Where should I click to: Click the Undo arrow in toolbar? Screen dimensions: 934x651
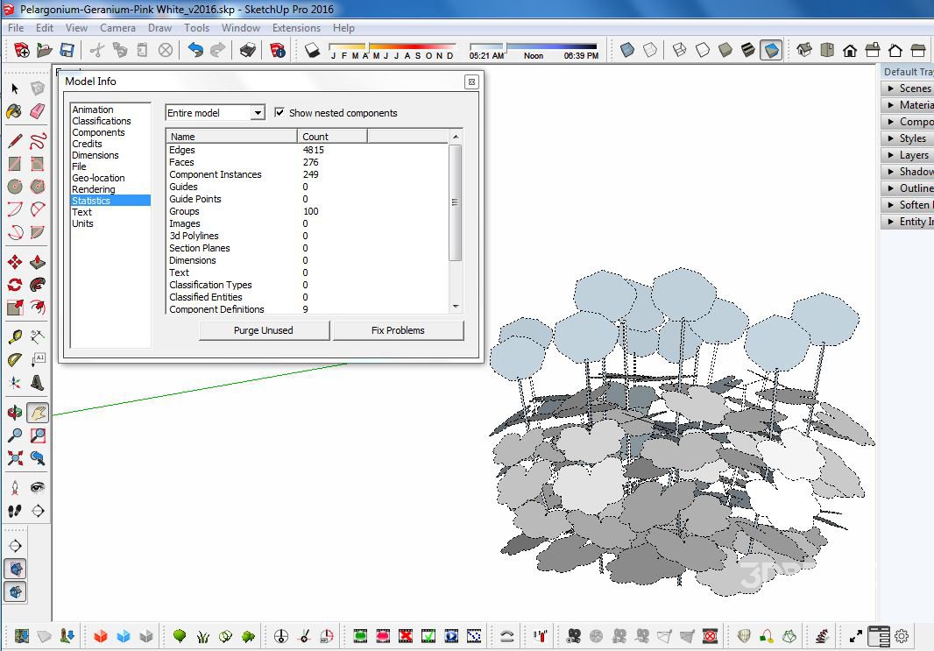pos(195,50)
